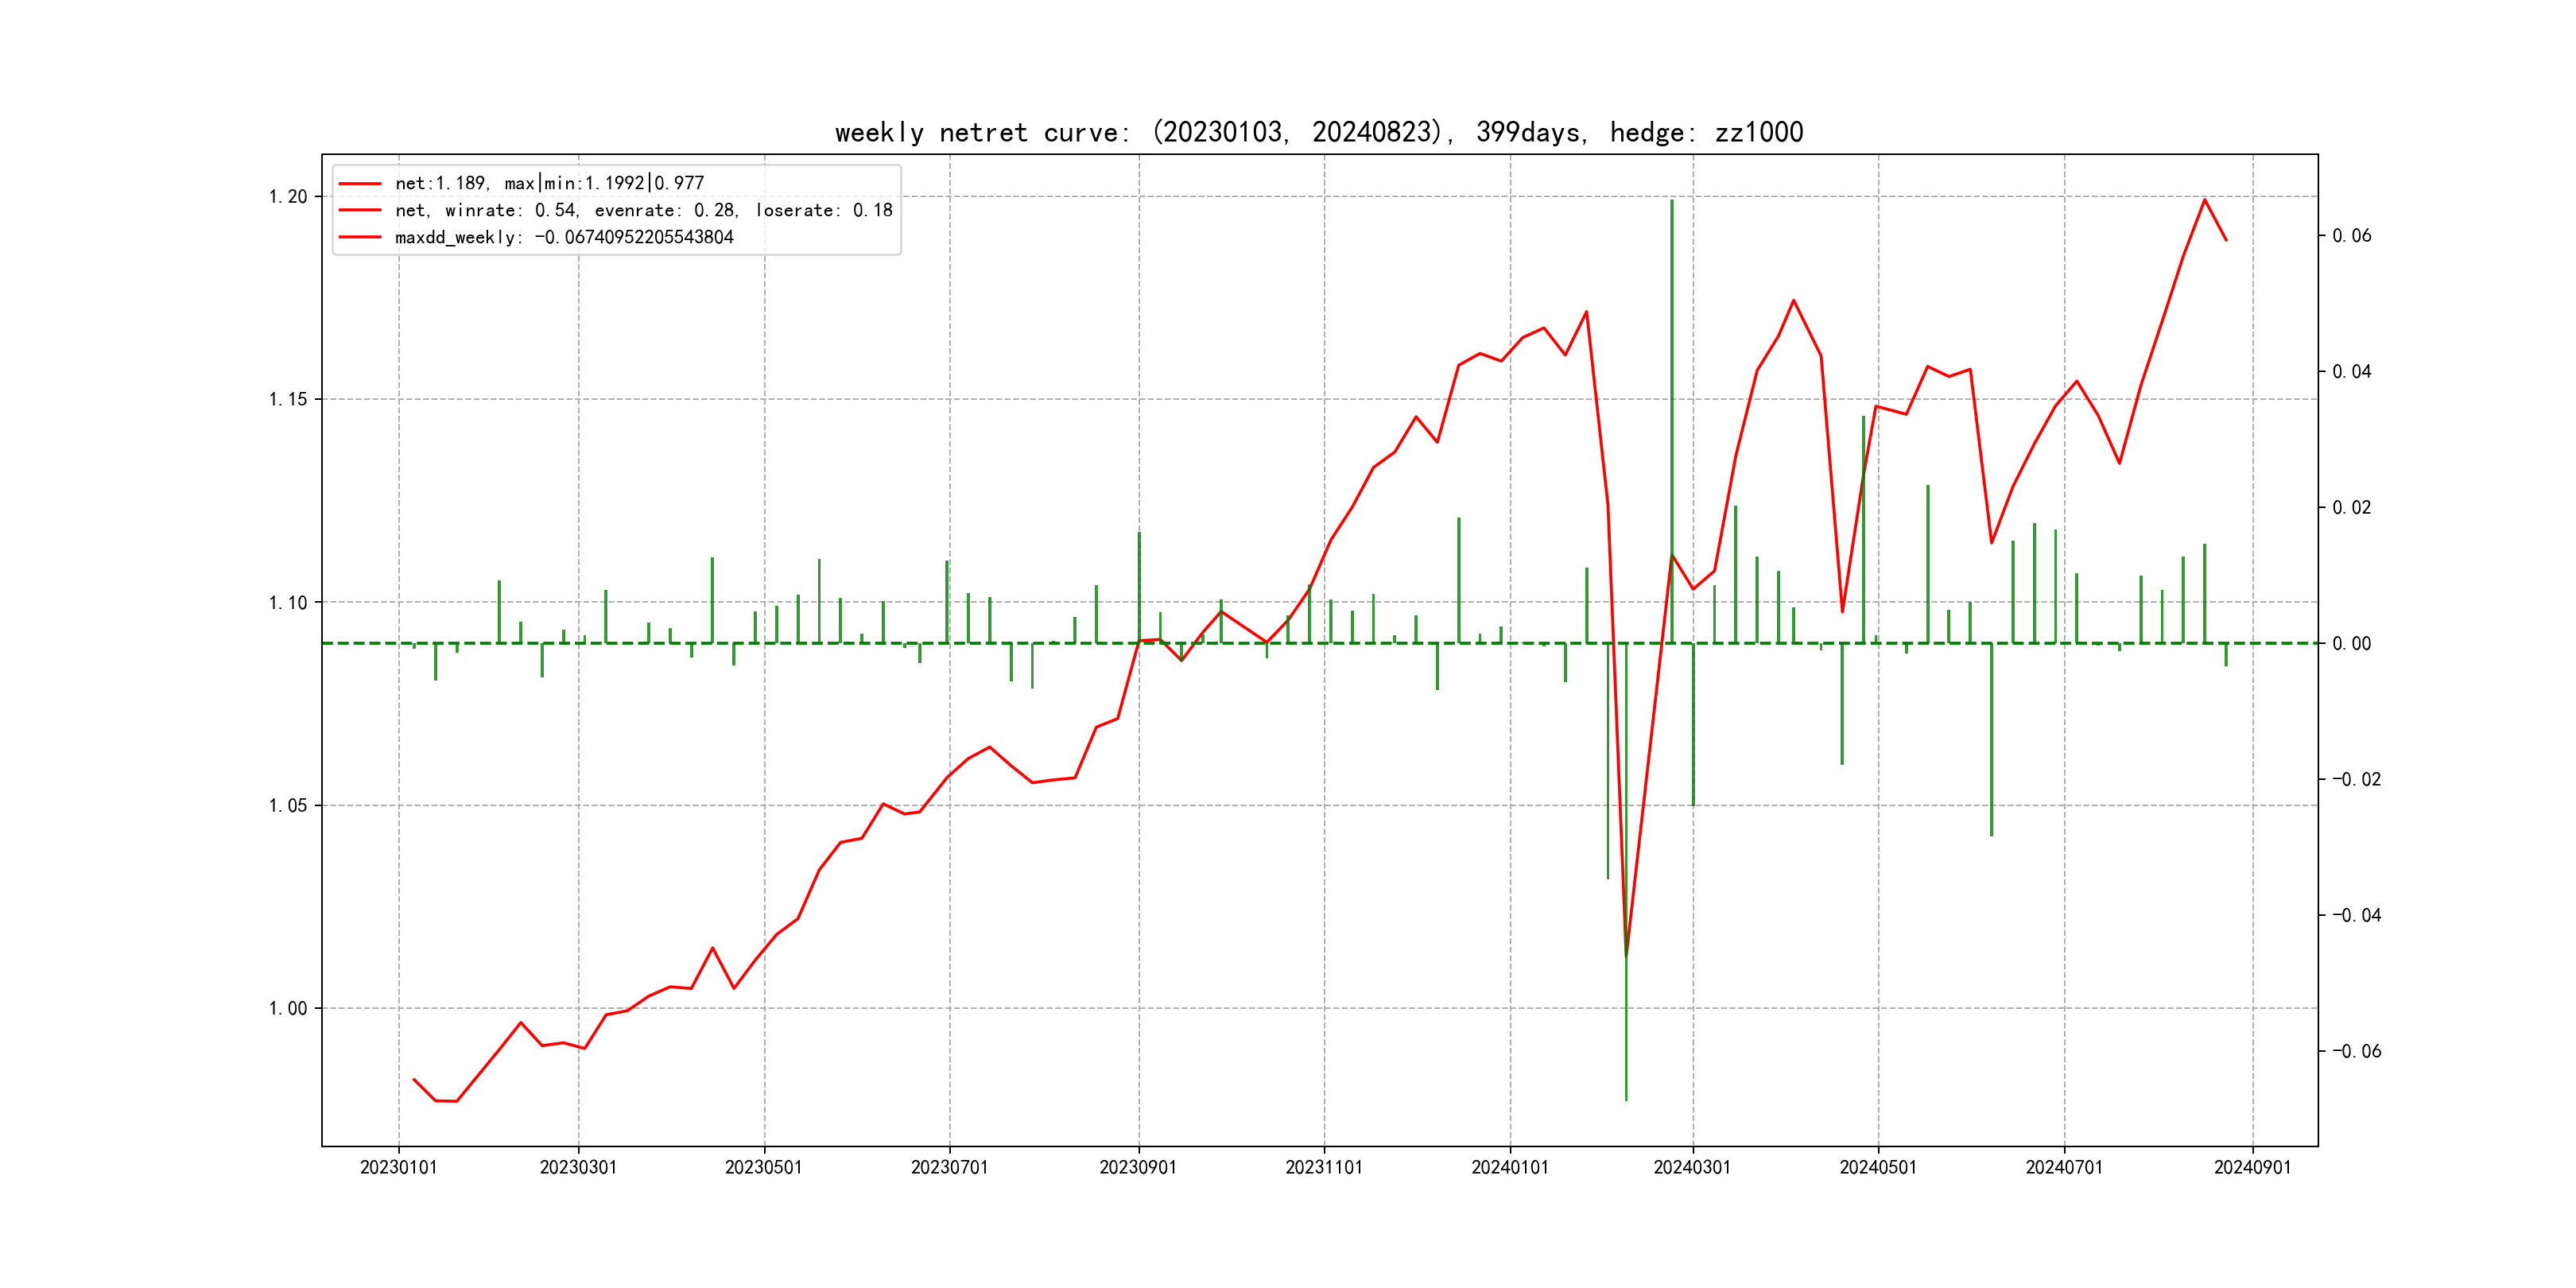Image resolution: width=2576 pixels, height=1288 pixels.
Task: Click the legend entry showing net:1.189
Action: [x=549, y=183]
